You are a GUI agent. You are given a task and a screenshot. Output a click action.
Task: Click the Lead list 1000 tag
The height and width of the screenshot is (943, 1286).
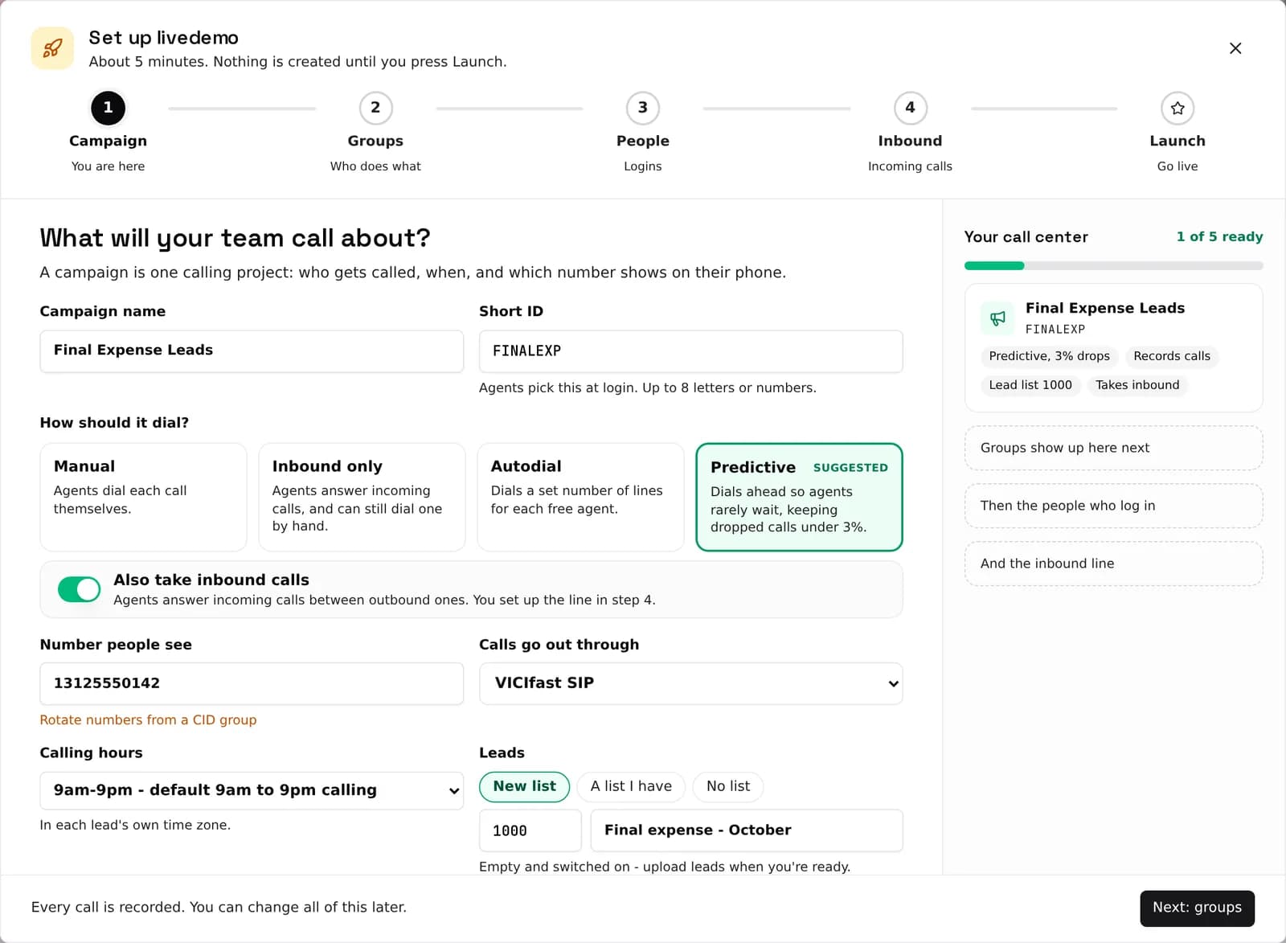1030,385
